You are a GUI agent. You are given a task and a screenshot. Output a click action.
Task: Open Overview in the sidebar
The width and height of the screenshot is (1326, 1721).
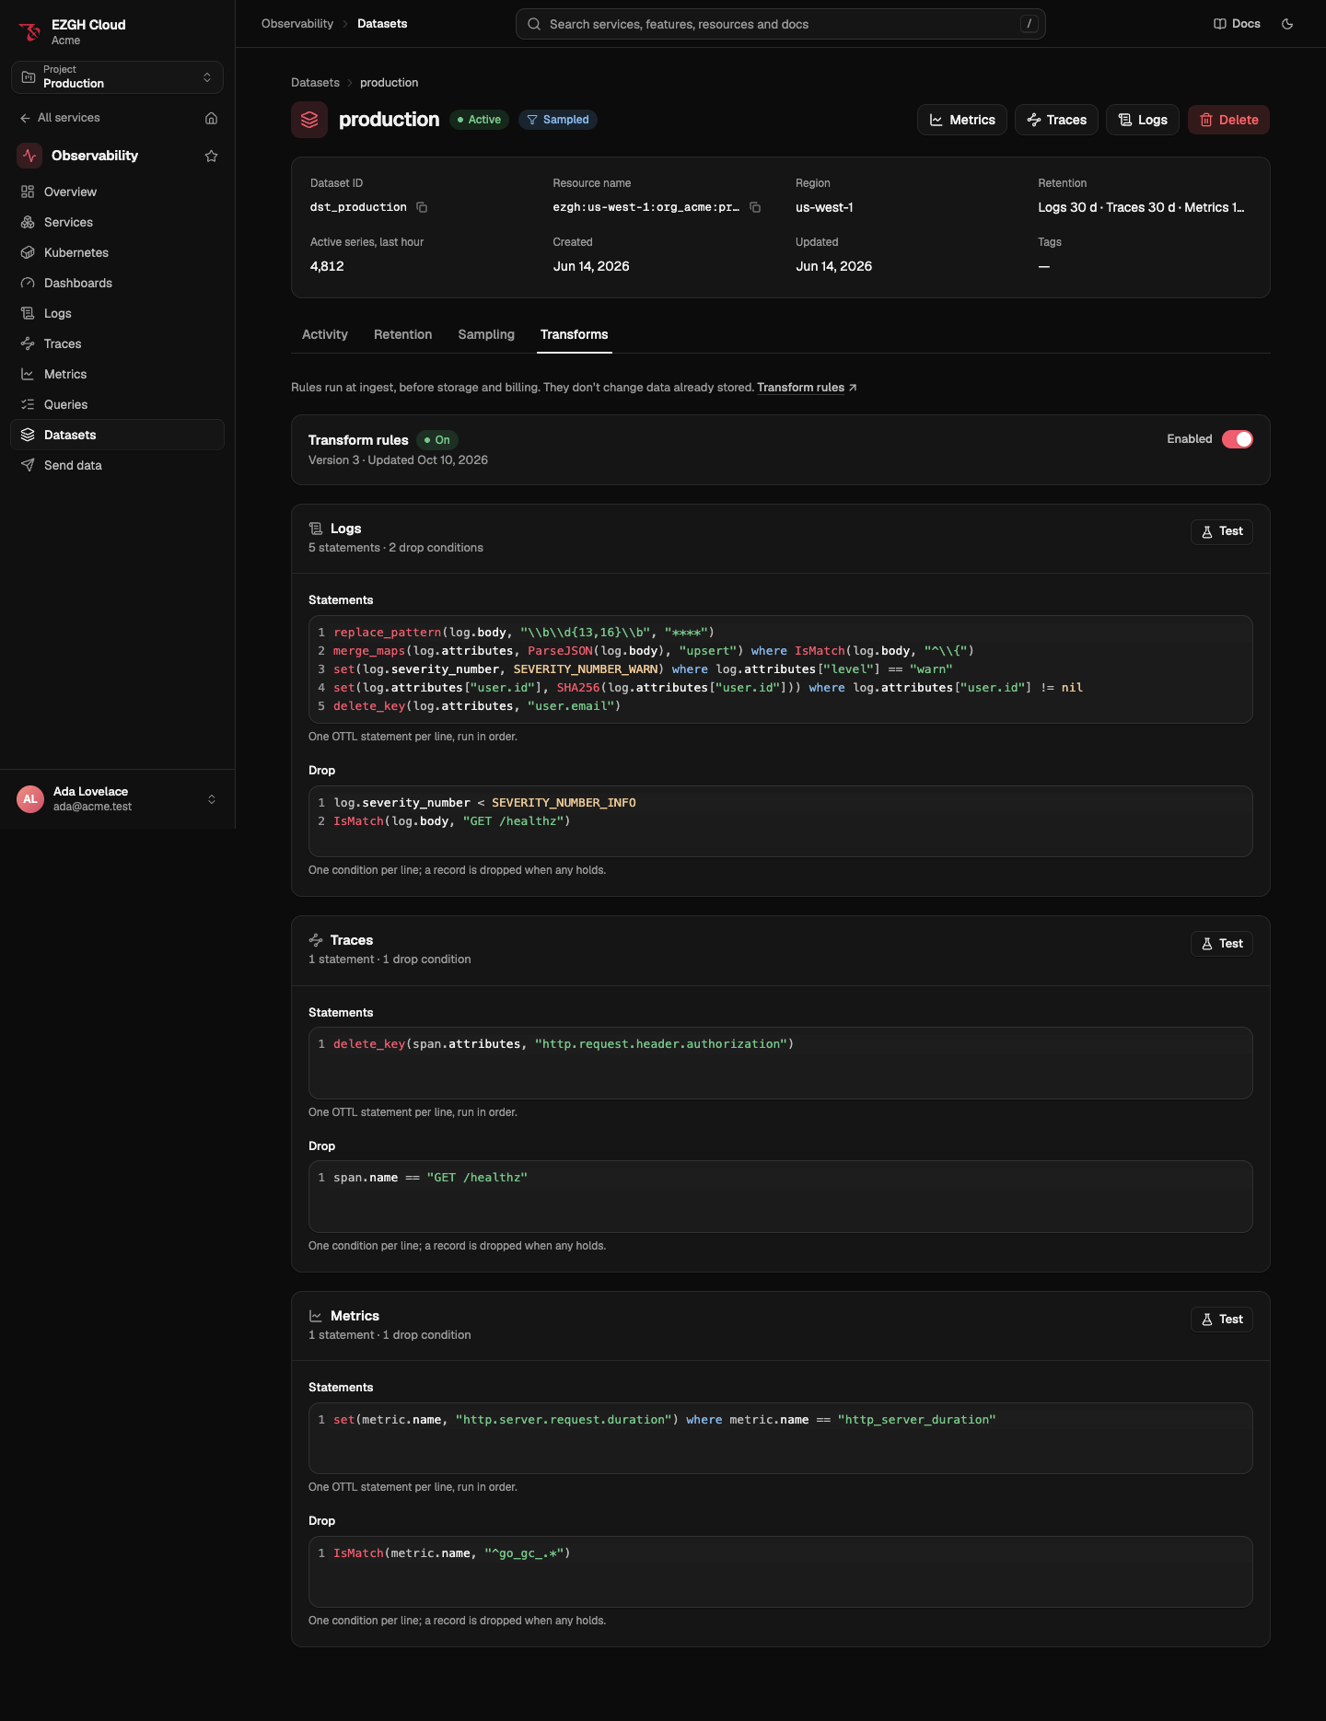click(117, 192)
